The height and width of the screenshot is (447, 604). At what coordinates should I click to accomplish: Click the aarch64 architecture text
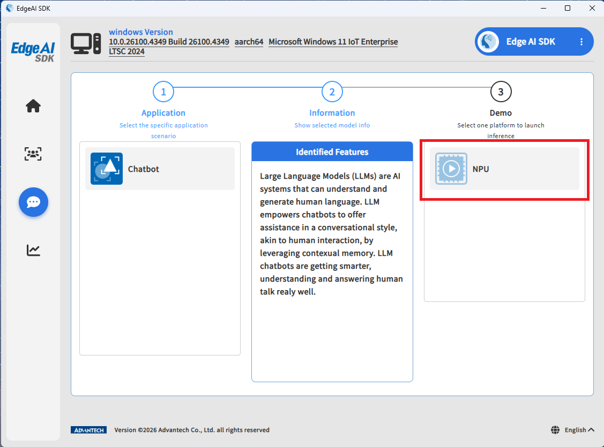click(249, 42)
